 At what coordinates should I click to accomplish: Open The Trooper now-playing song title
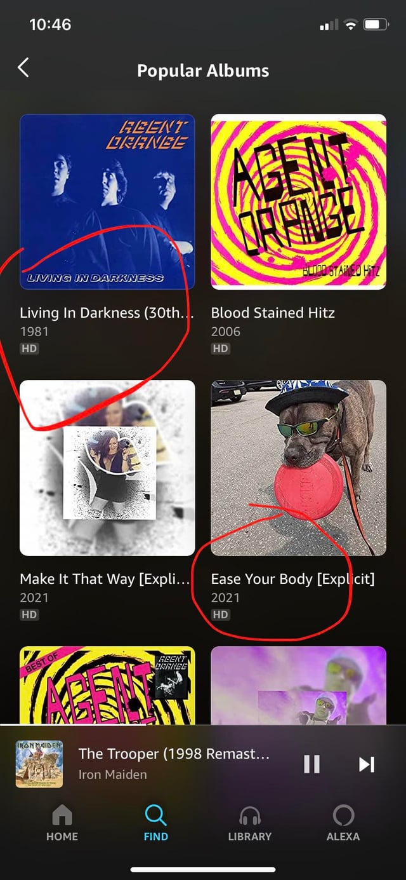[x=174, y=754]
